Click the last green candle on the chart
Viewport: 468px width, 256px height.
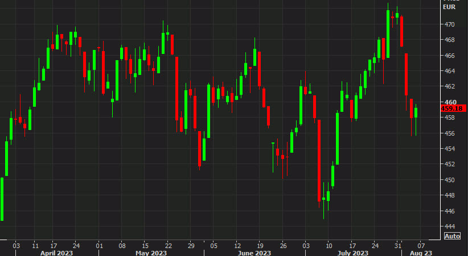pos(416,113)
